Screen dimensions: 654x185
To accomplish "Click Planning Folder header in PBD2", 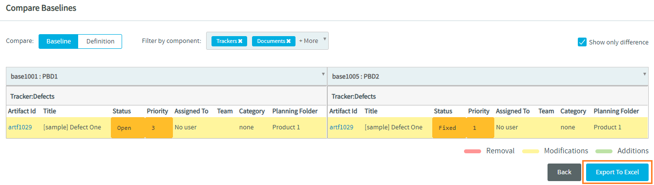I will click(x=616, y=111).
